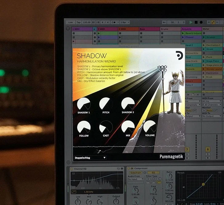Click the Compressor Ratio knob
Image resolution: width=224 pixels, height=205 pixels.
(x=170, y=176)
